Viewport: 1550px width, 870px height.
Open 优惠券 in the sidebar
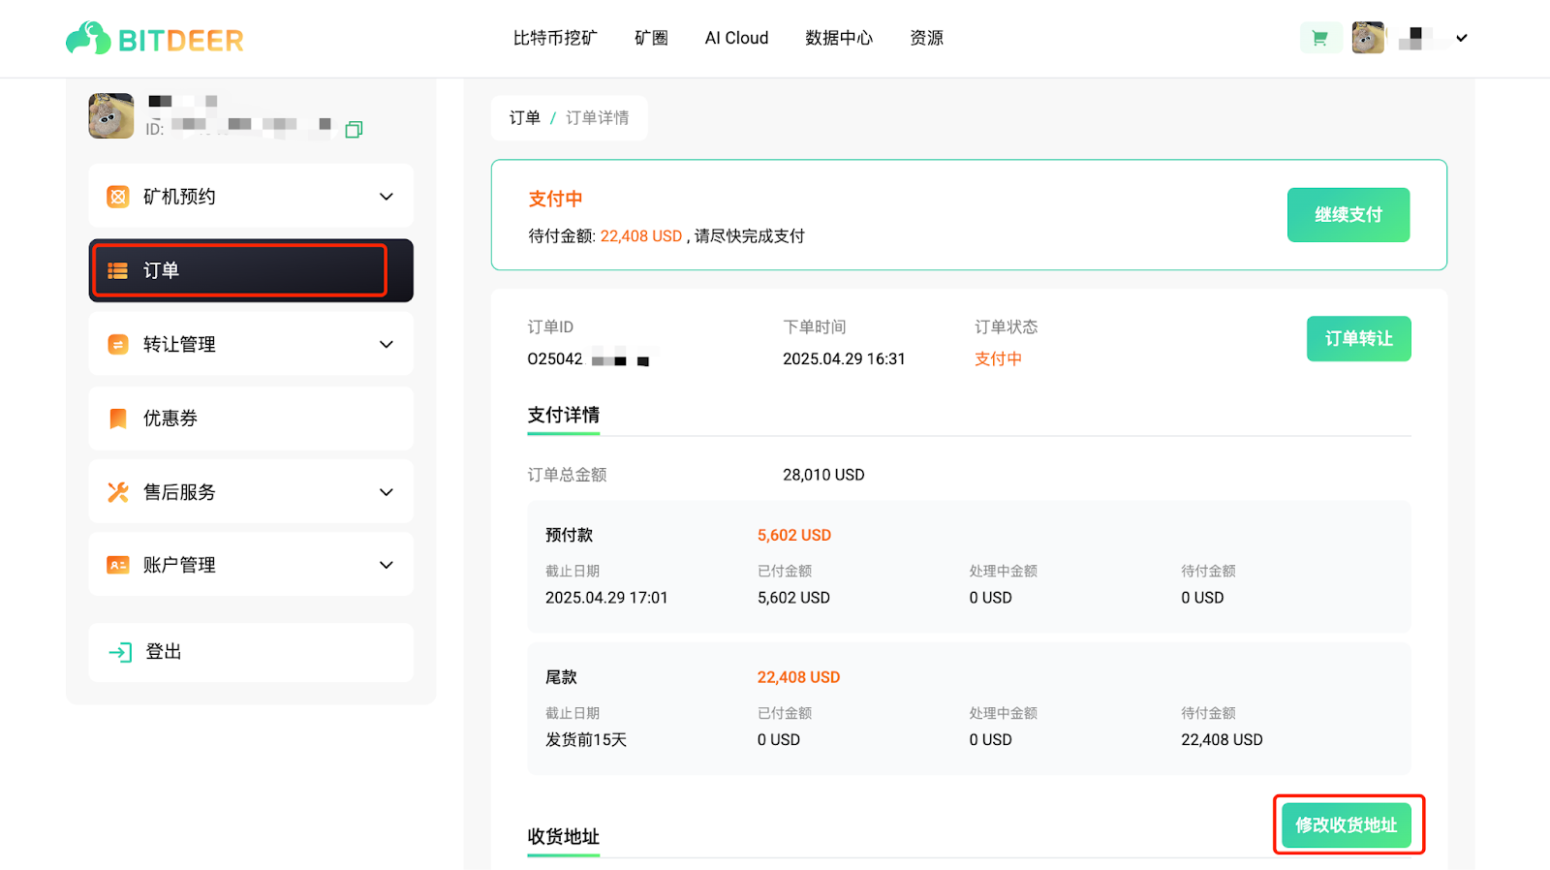[251, 419]
